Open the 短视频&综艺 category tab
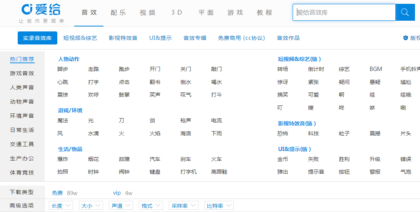 coord(80,38)
